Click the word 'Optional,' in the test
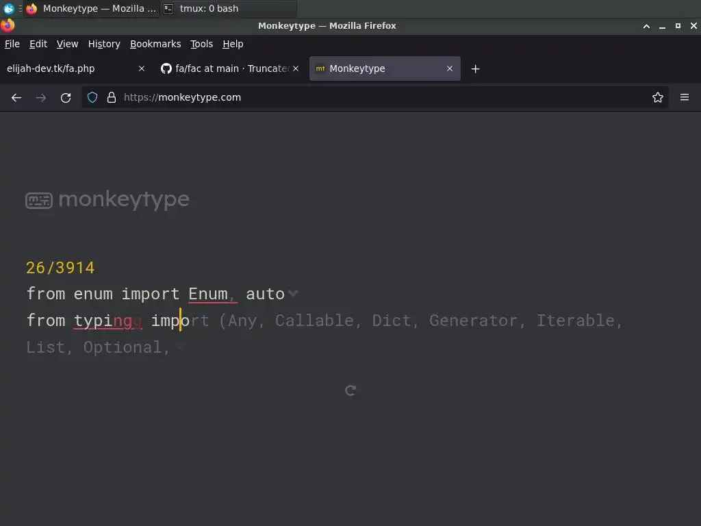The width and height of the screenshot is (701, 526). (x=127, y=347)
